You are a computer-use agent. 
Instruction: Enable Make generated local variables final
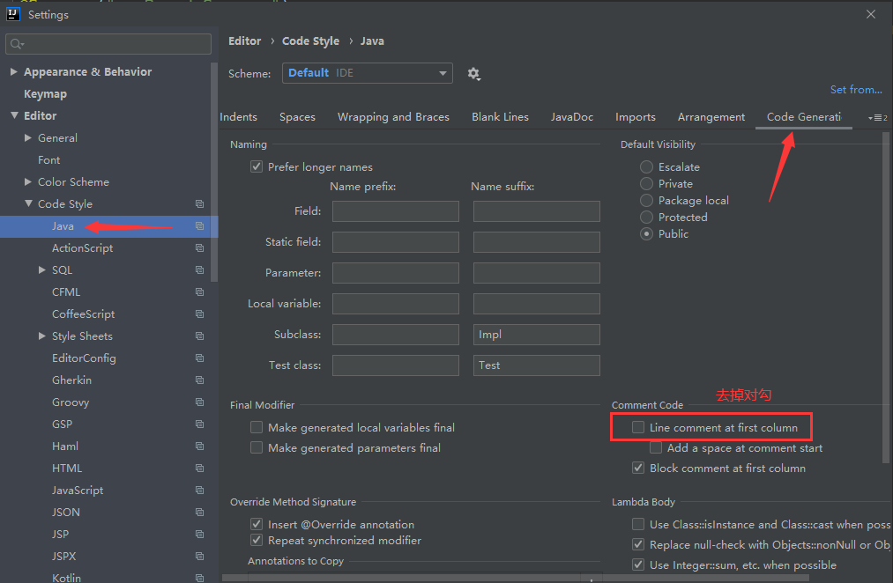(x=257, y=427)
